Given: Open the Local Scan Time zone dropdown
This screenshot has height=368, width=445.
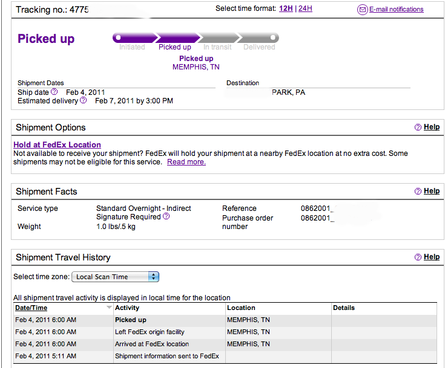Looking at the screenshot, I should point(115,277).
